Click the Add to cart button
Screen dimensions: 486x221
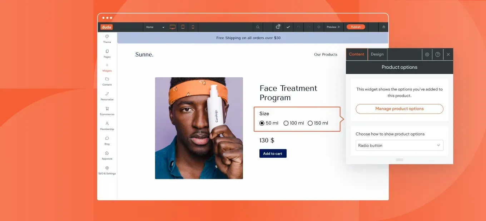coord(273,153)
